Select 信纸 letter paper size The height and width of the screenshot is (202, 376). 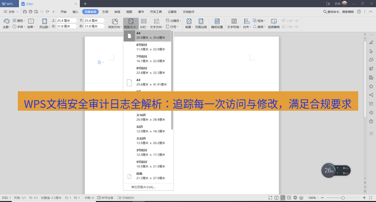click(x=147, y=176)
